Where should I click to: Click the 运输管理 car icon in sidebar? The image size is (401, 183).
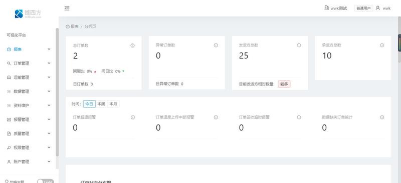(9, 77)
